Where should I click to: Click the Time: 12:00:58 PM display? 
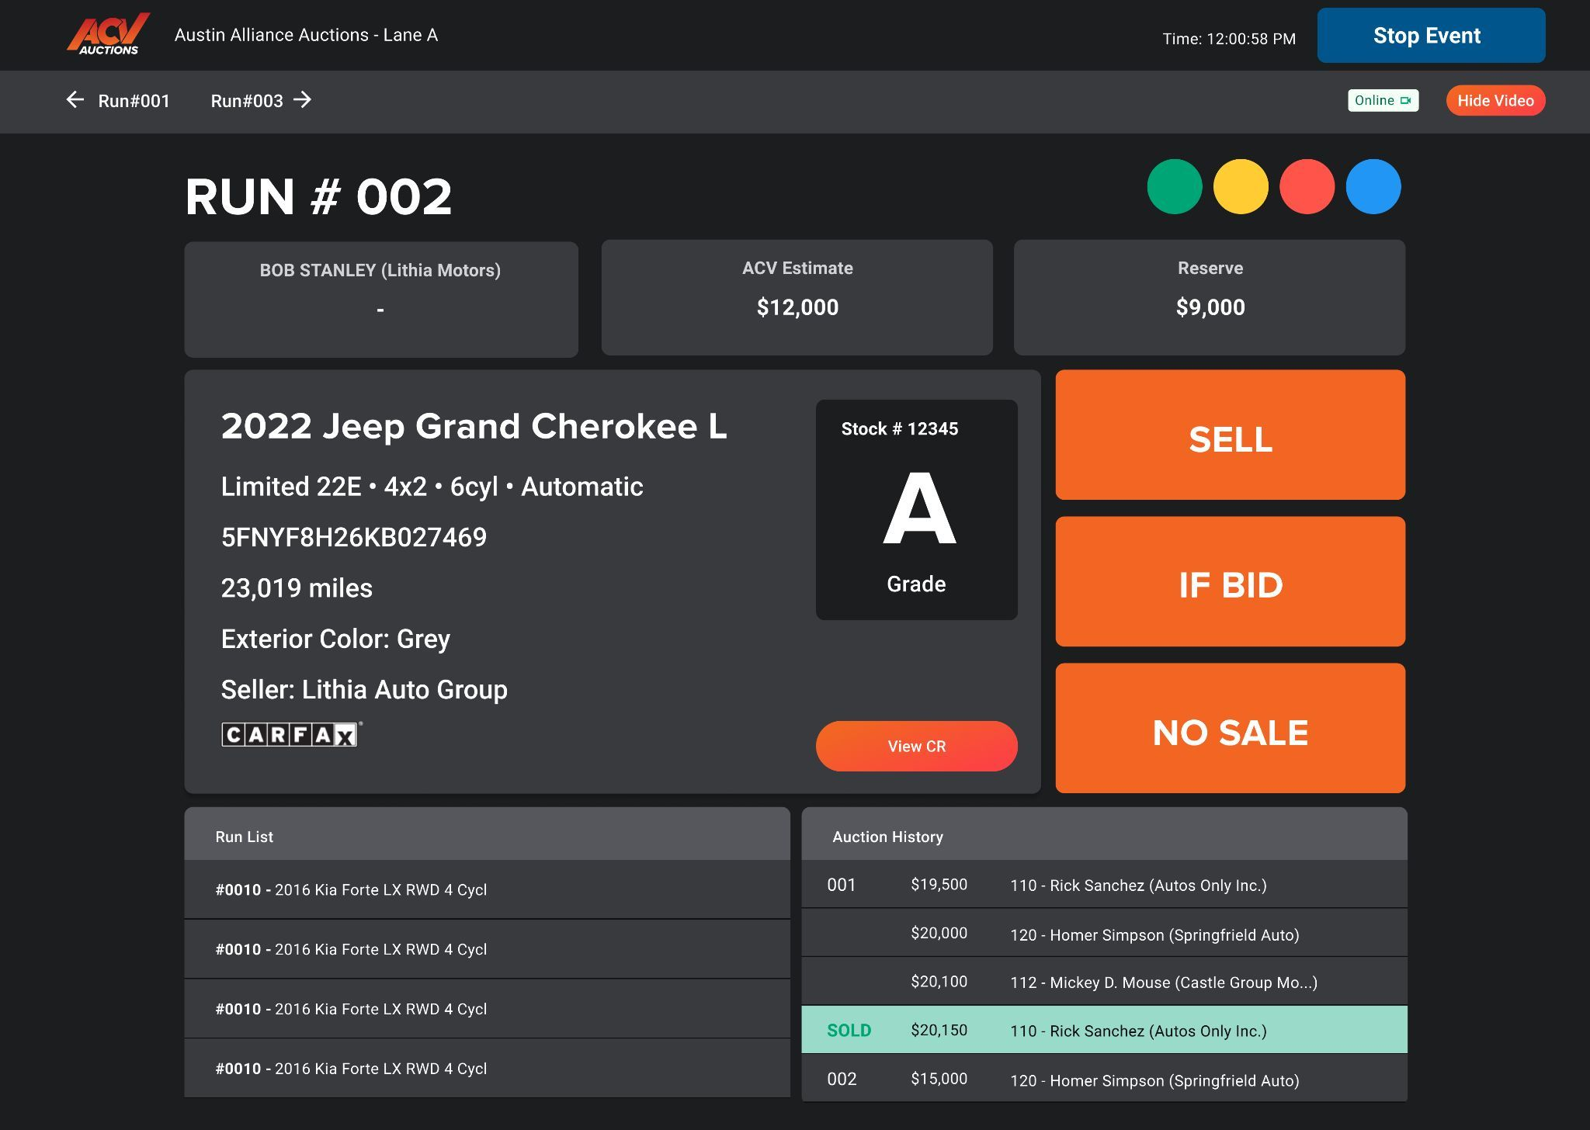point(1229,39)
